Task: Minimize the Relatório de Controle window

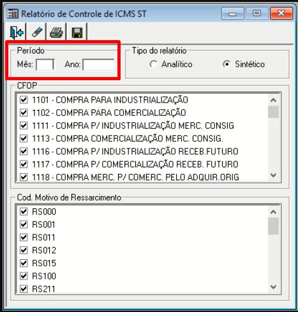Action: [232, 14]
